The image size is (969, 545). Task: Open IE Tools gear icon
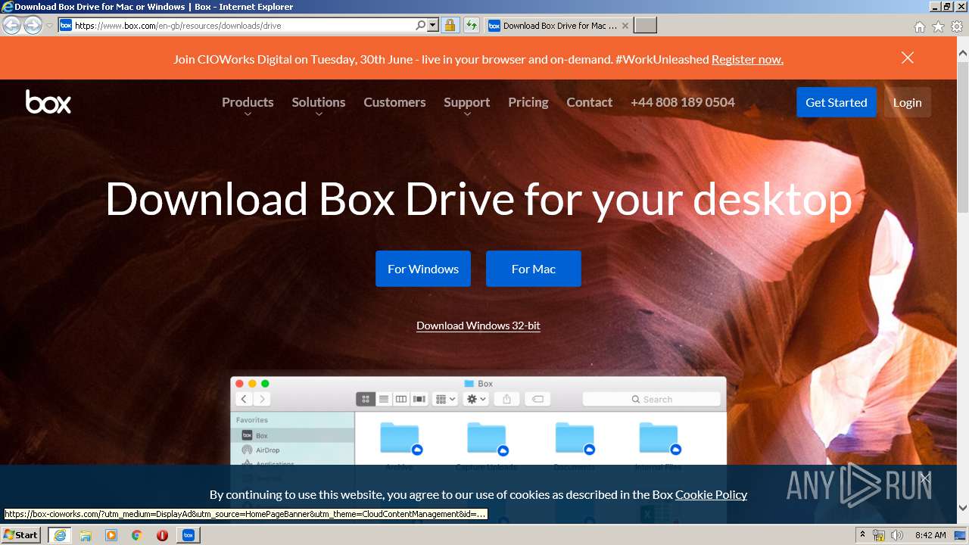(x=957, y=26)
